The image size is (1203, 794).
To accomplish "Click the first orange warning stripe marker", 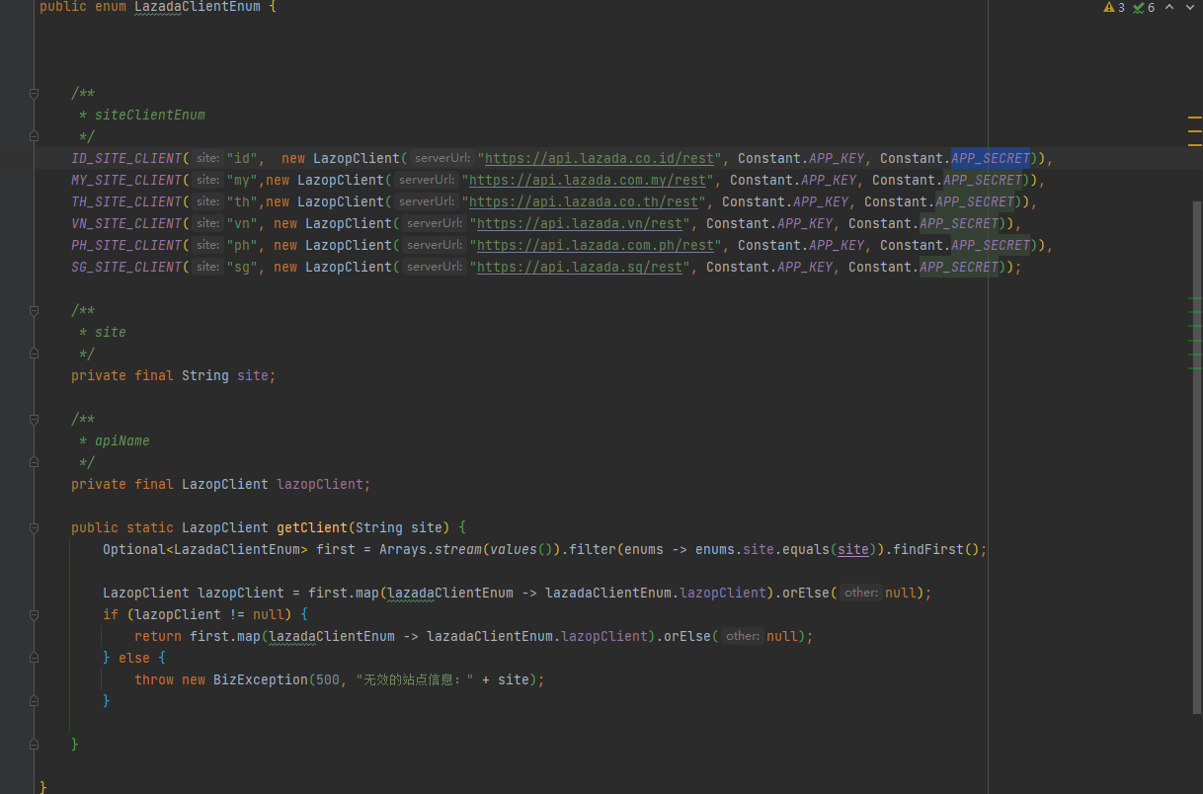I will click(x=1194, y=118).
